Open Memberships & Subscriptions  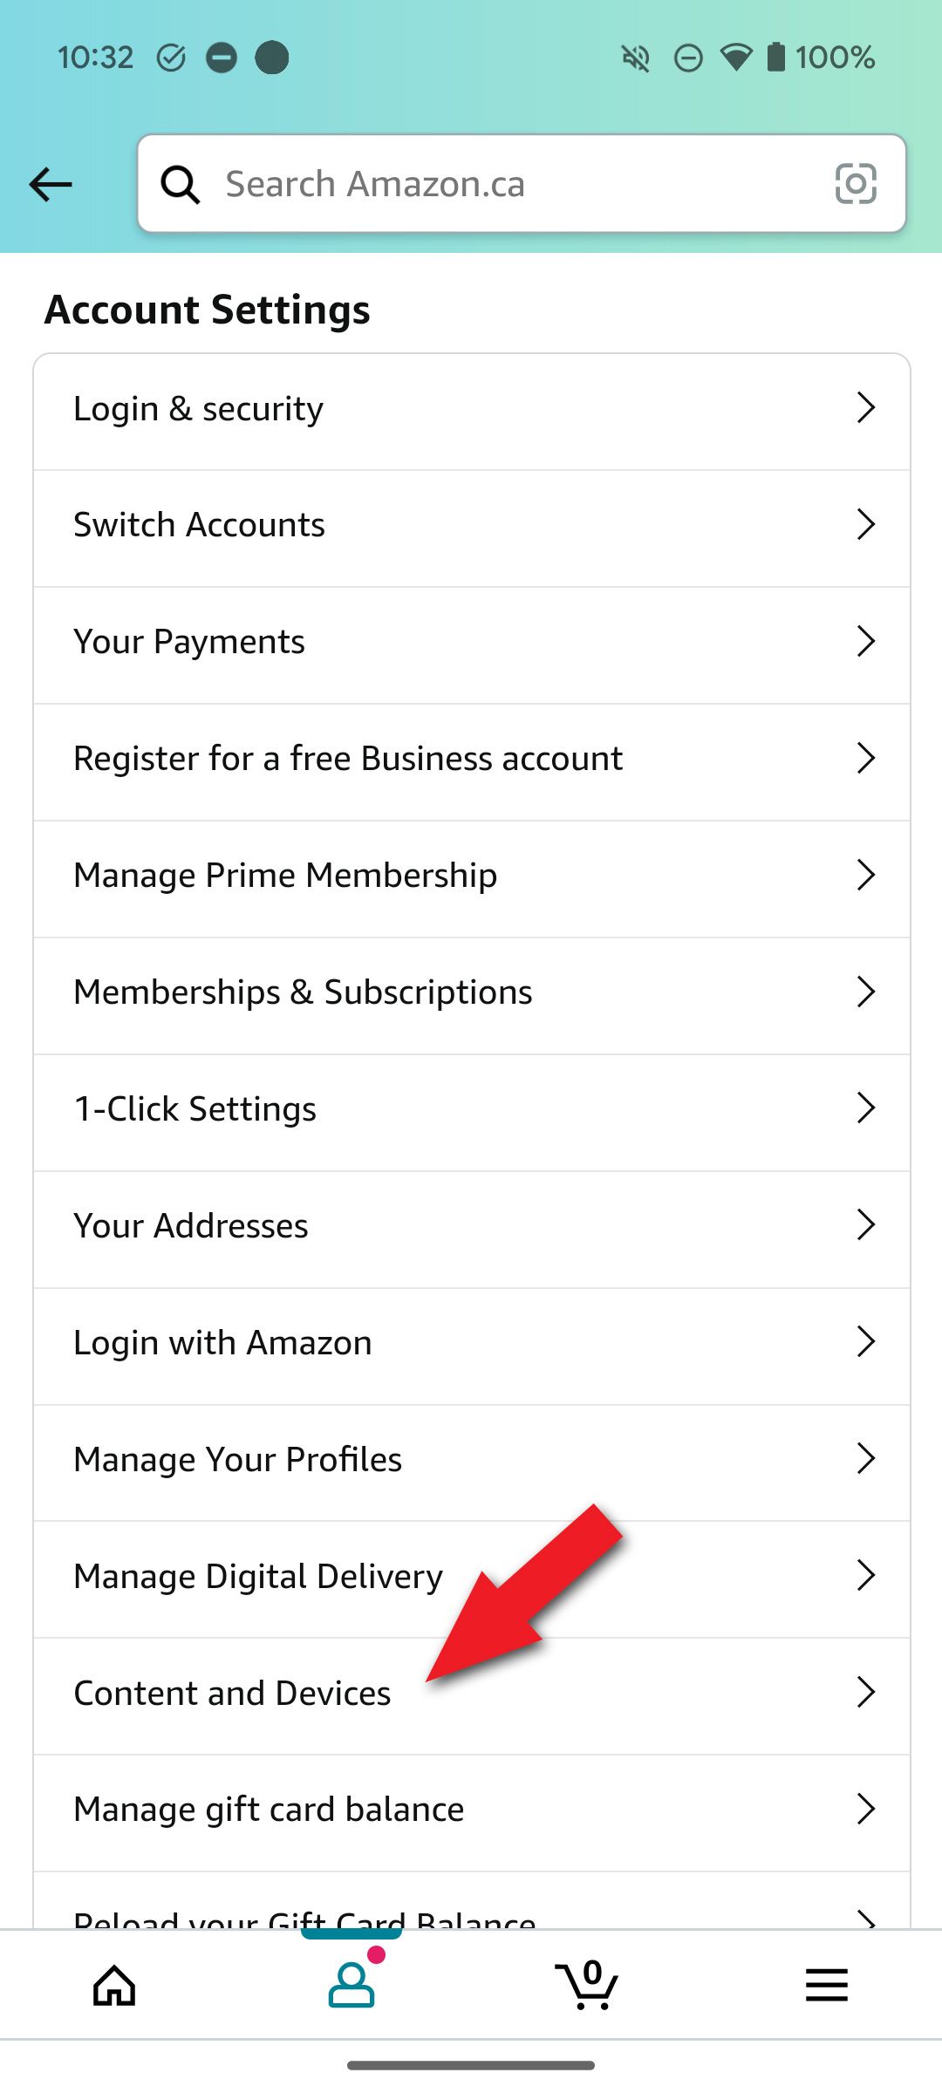coord(303,992)
